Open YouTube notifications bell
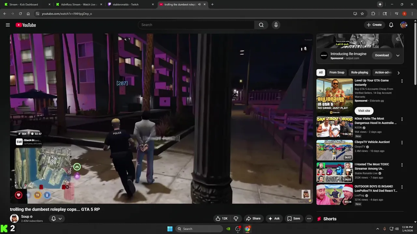The width and height of the screenshot is (417, 234). (x=391, y=25)
